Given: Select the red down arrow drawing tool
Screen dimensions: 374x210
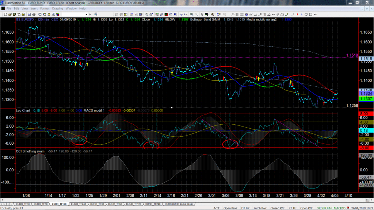Looking at the screenshot, I should tap(297, 14).
